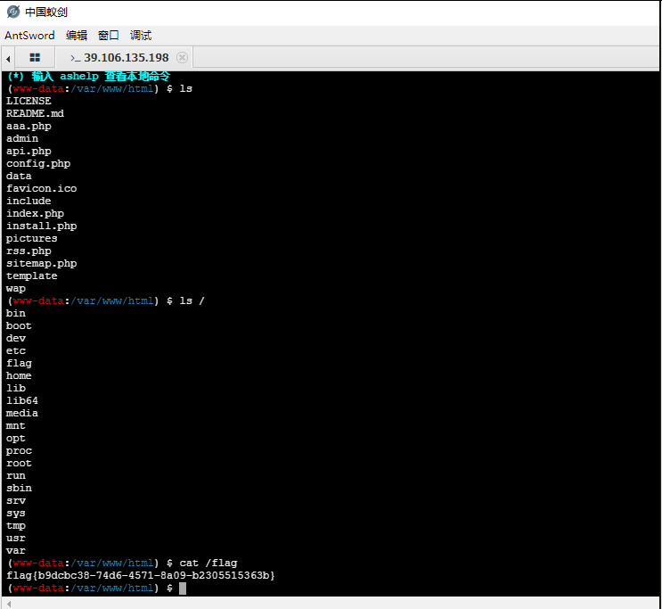Click the terminal cursor input line
The image size is (662, 609).
point(182,588)
